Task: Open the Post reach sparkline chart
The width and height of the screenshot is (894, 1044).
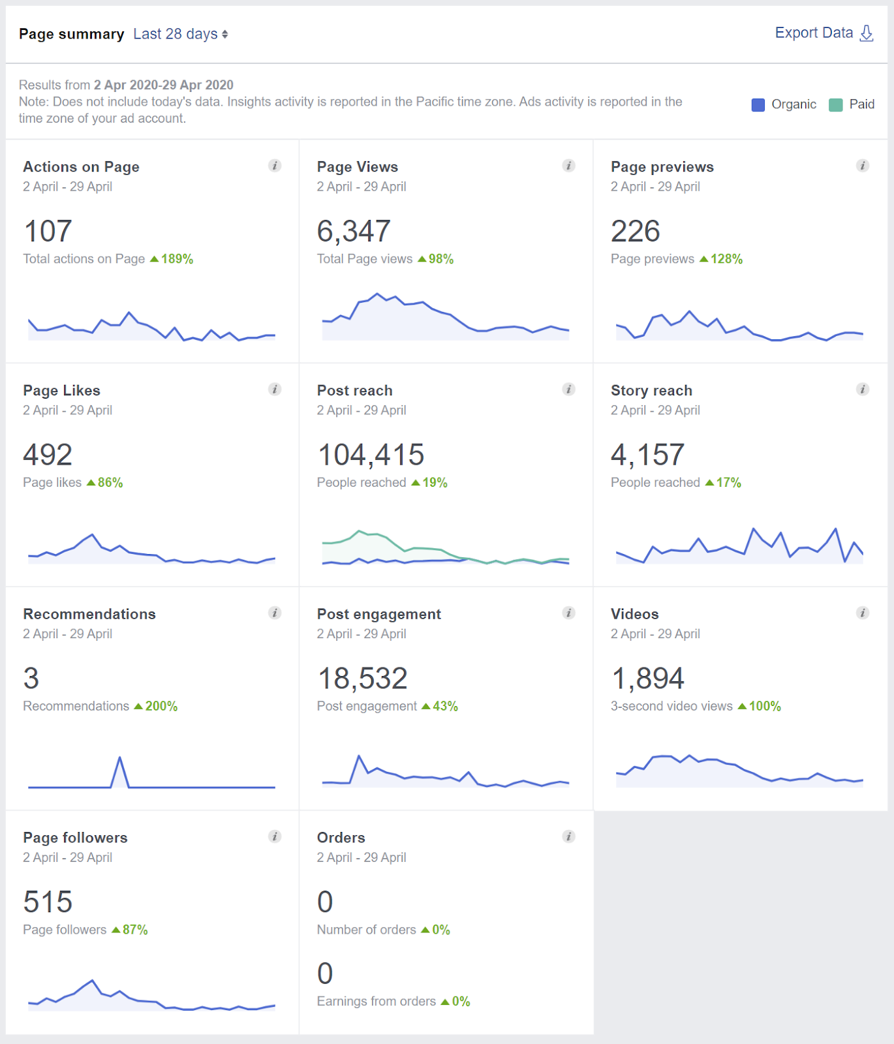Action: click(x=446, y=547)
